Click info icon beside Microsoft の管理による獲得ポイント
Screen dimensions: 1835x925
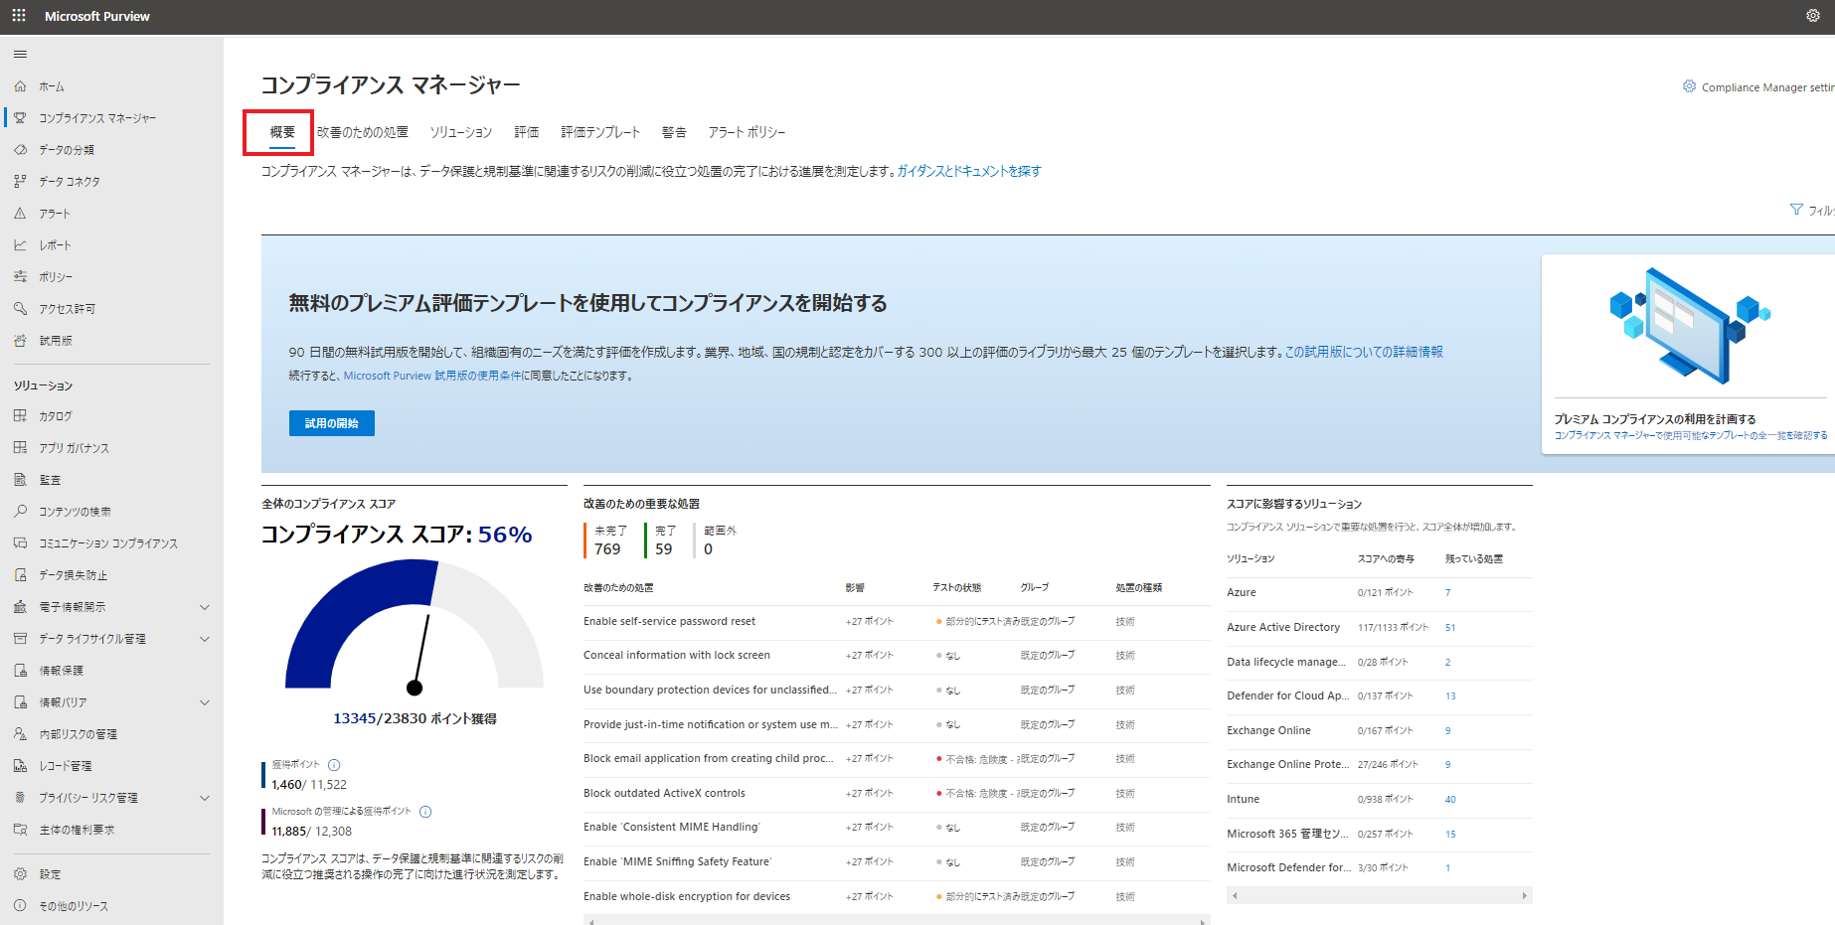[425, 812]
